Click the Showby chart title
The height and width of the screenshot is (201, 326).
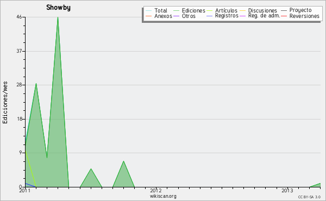[x=59, y=8]
